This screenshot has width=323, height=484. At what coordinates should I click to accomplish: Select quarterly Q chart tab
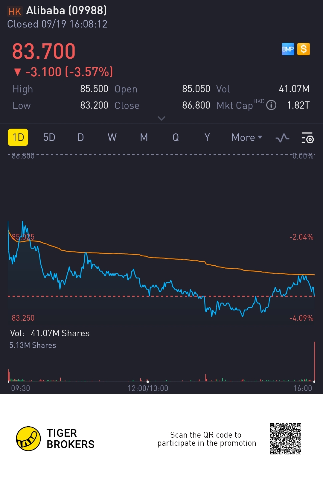tap(176, 137)
